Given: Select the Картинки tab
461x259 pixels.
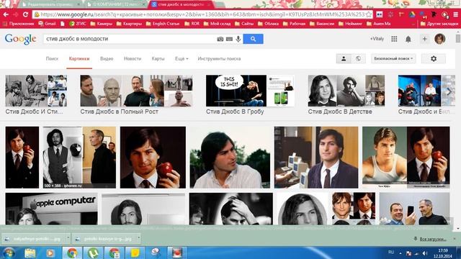Looking at the screenshot, I should (79, 59).
